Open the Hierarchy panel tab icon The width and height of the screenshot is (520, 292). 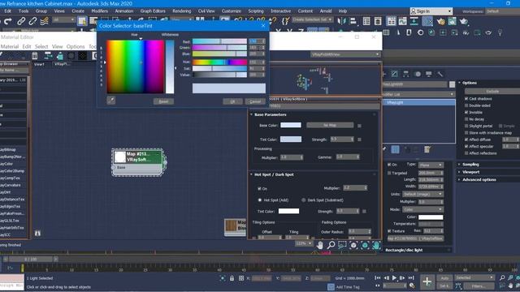coord(405,74)
